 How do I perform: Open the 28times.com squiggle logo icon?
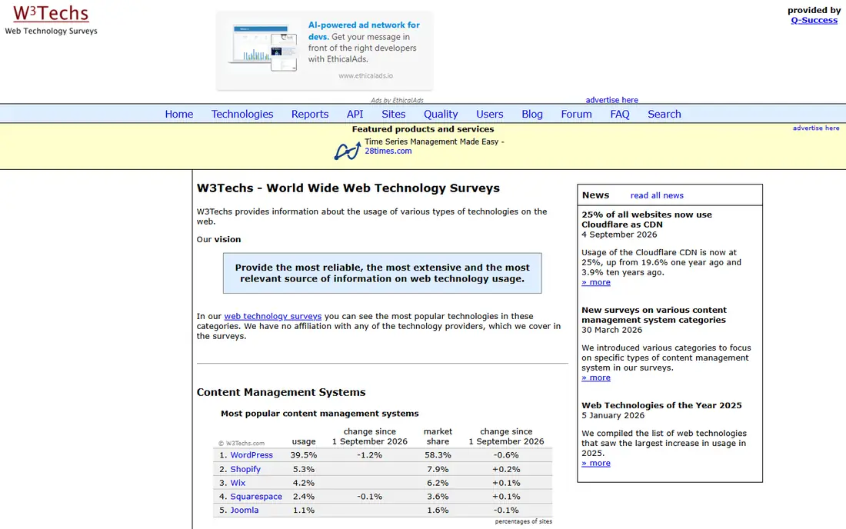click(x=348, y=151)
